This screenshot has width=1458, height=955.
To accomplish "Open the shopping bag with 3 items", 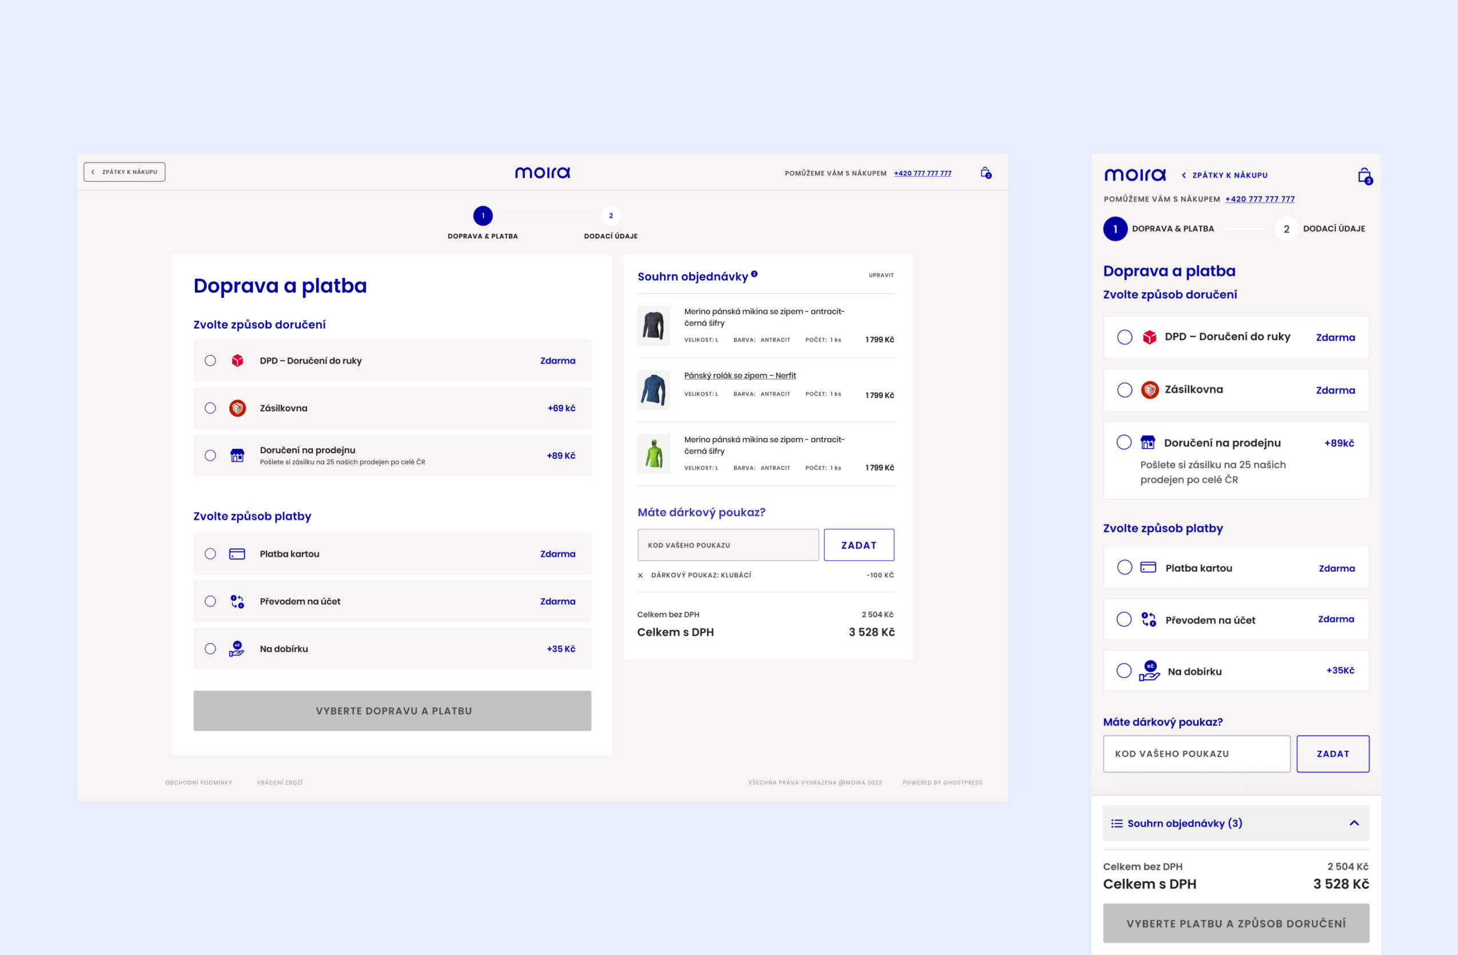I will click(986, 173).
